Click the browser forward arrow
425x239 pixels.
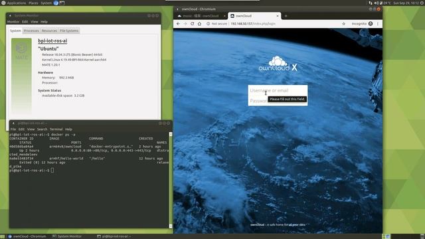click(185, 24)
